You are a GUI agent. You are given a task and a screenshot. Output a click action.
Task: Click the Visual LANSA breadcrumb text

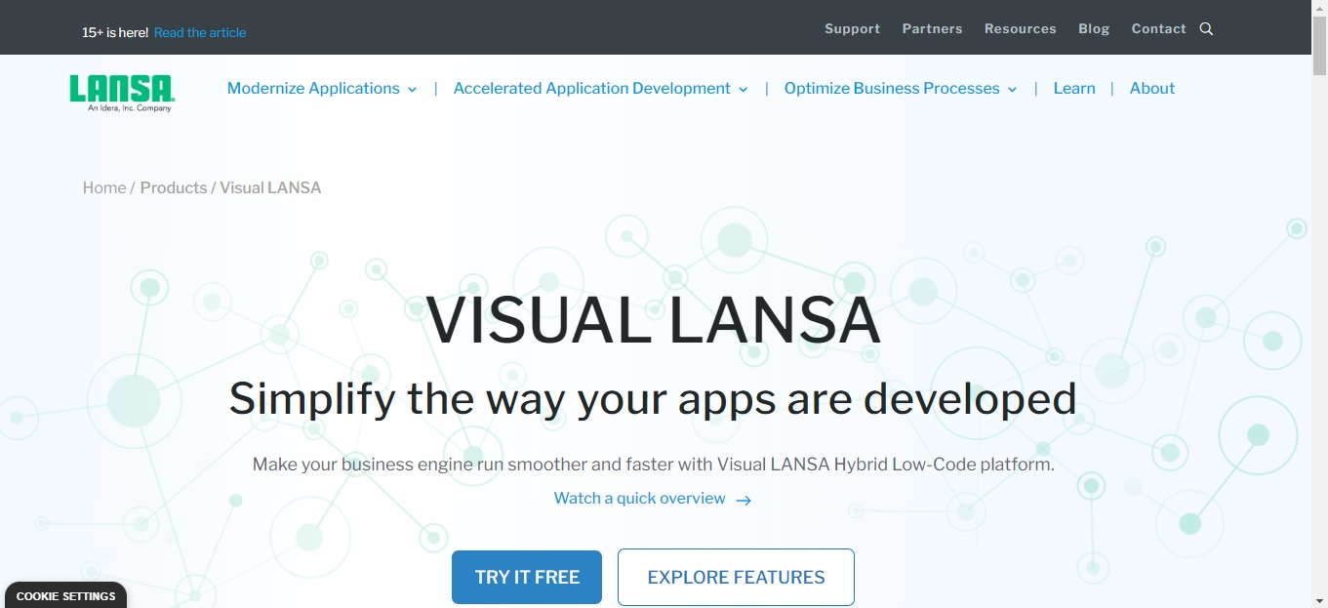pyautogui.click(x=270, y=187)
